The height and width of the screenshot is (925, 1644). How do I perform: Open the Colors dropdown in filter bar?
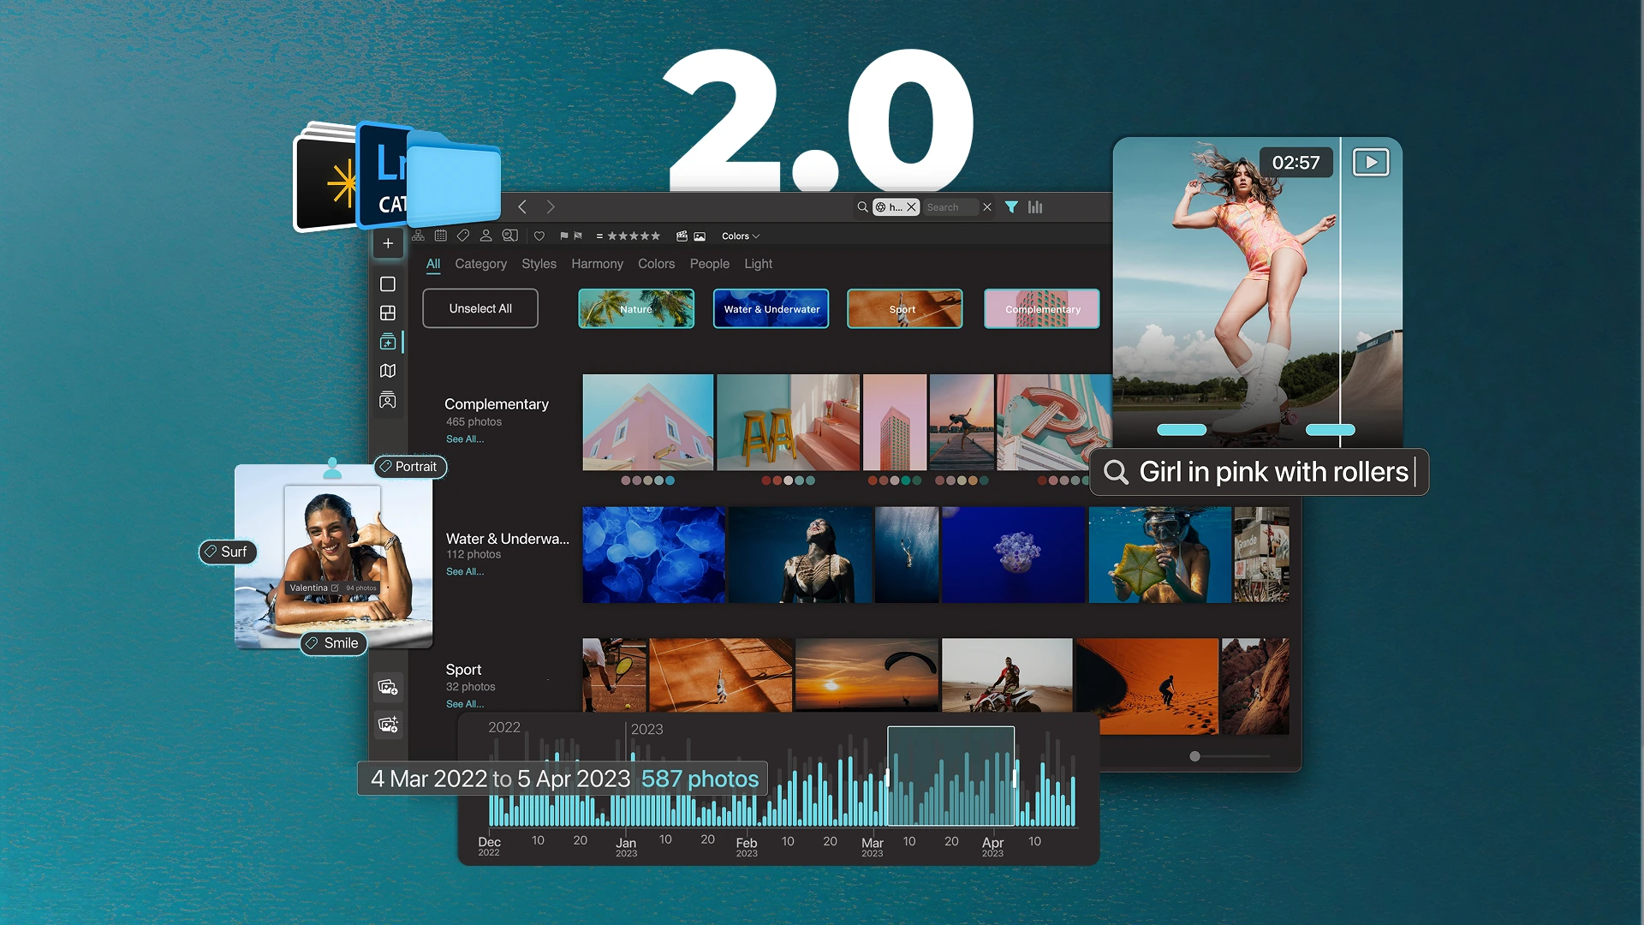pos(741,236)
